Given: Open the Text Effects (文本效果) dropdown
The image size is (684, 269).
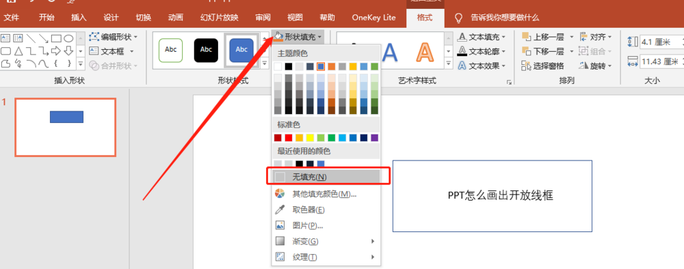Looking at the screenshot, I should click(482, 66).
